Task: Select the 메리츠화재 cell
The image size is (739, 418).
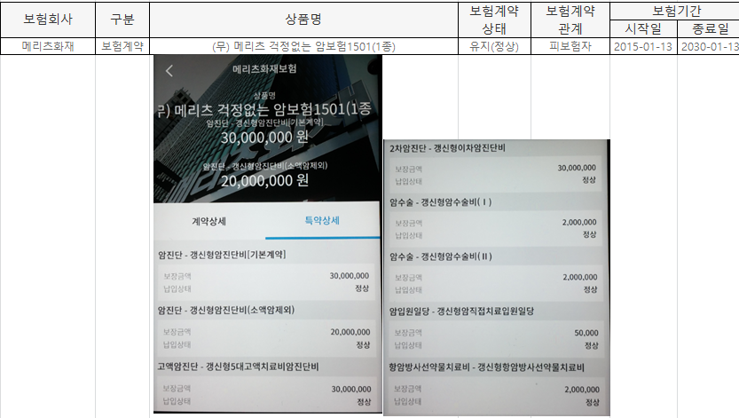Action: [48, 46]
